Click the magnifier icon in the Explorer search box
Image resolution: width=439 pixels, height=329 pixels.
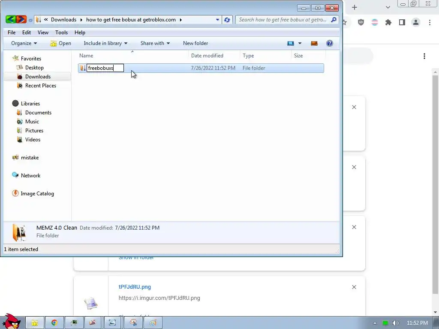pyautogui.click(x=334, y=20)
